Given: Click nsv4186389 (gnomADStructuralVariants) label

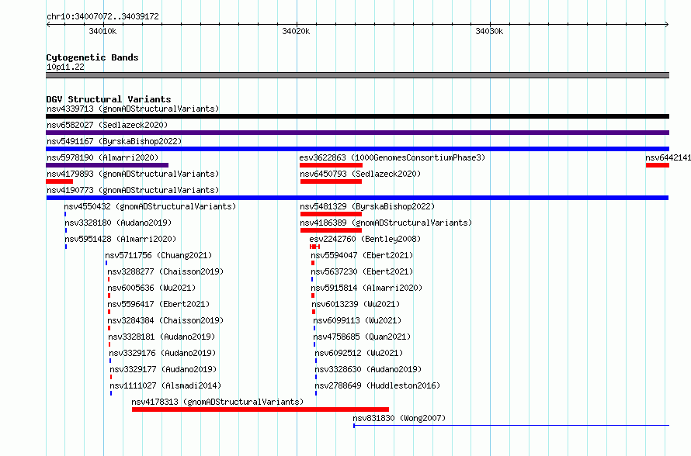Looking at the screenshot, I should tap(386, 223).
